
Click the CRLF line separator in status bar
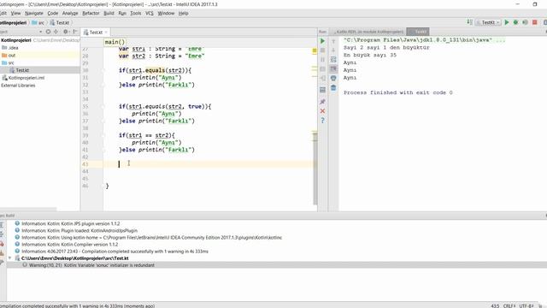(x=509, y=305)
